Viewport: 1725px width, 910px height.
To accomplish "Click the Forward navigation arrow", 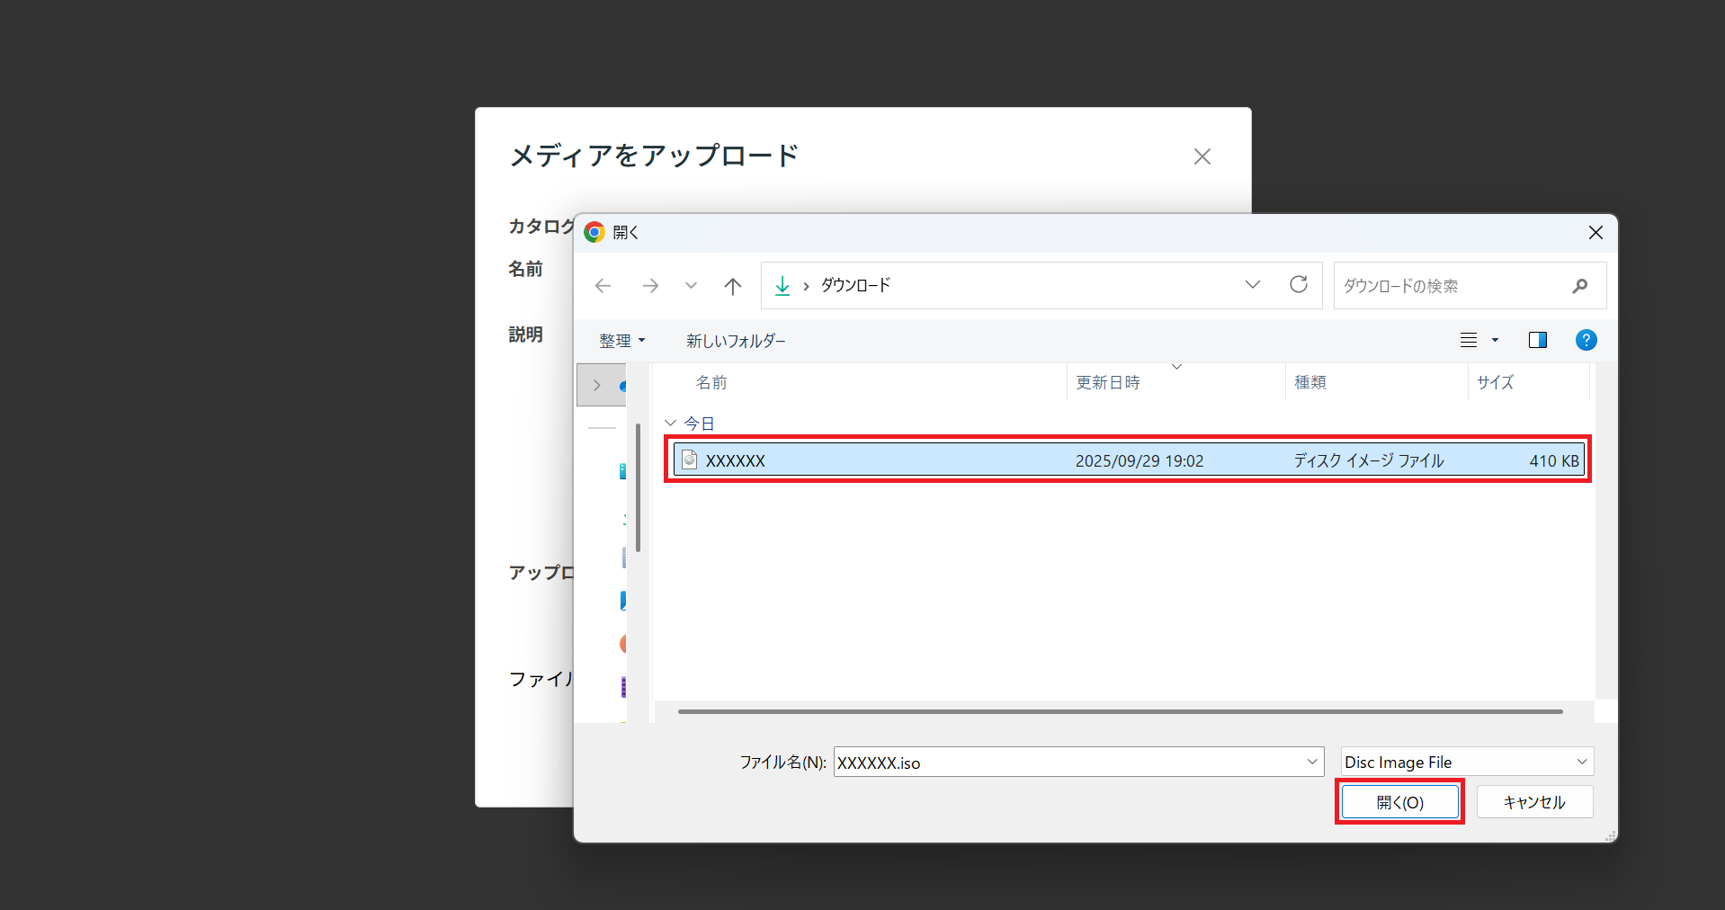I will pos(649,286).
